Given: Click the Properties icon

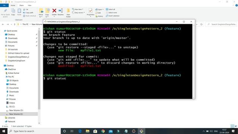Looking at the screenshot, I should point(90,11).
